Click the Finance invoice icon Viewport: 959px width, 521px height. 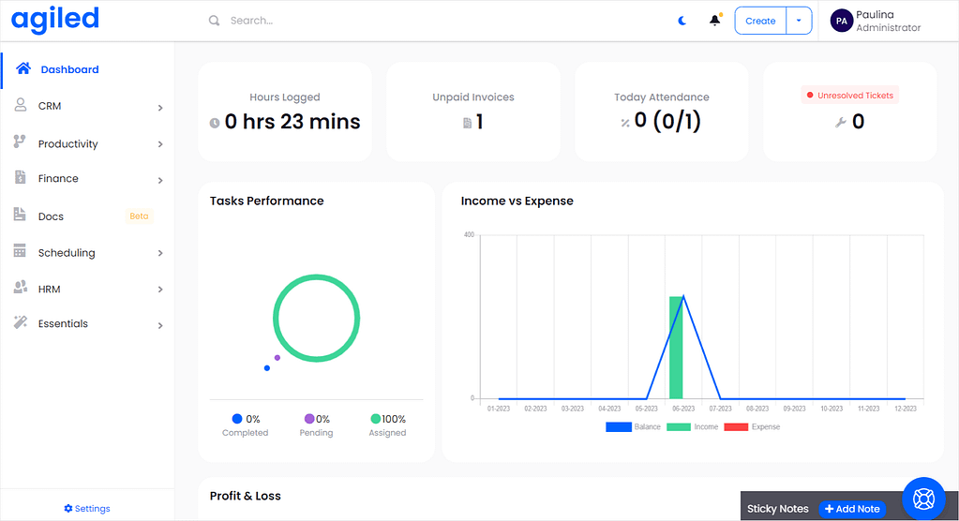tap(21, 177)
